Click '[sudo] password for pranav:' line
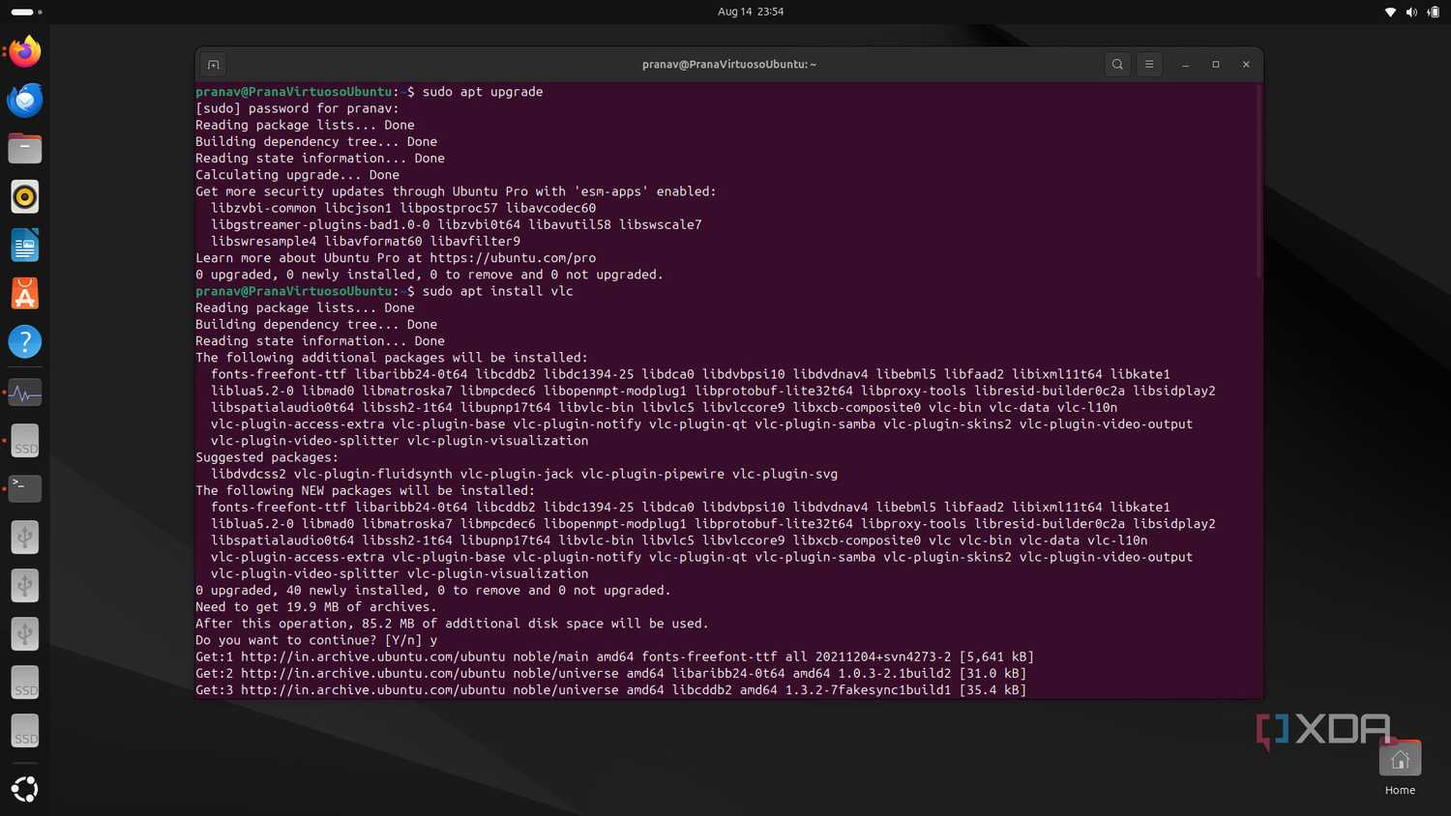Screen dimensions: 1451x816 pos(297,108)
